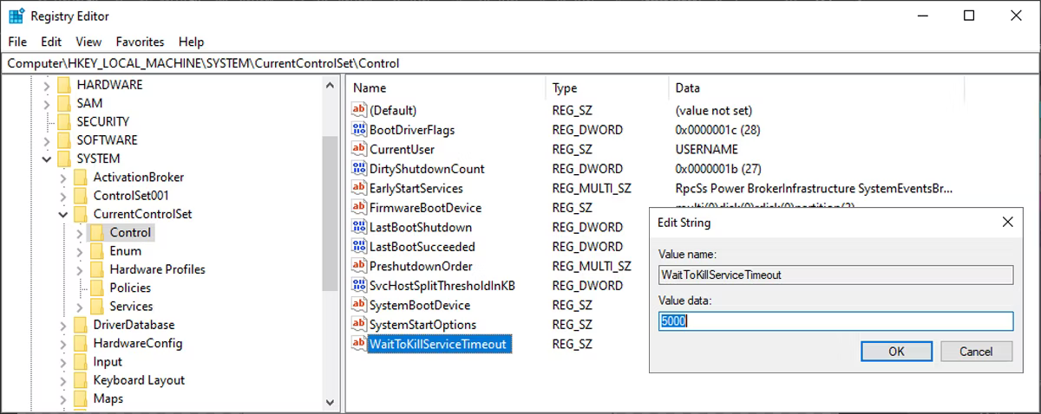Click the SvcHostSplitThresholdInKB DWORD icon
This screenshot has height=414, width=1041.
pyautogui.click(x=359, y=286)
